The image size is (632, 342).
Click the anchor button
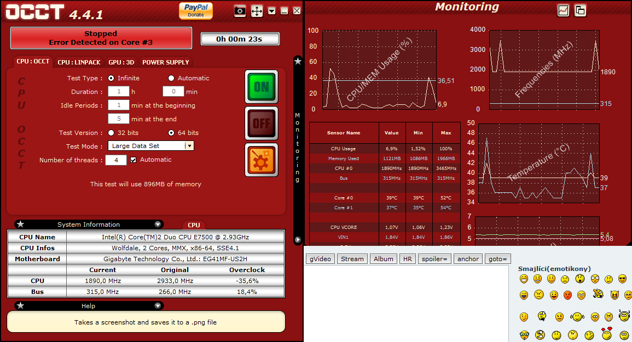(x=468, y=259)
